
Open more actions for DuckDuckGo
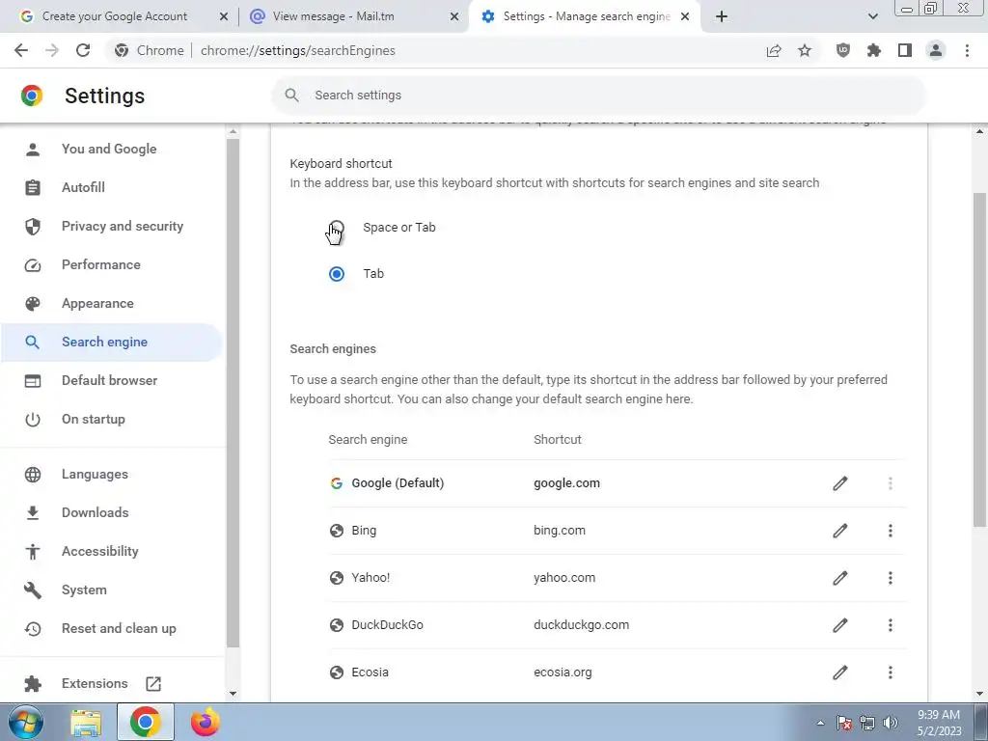tap(891, 625)
